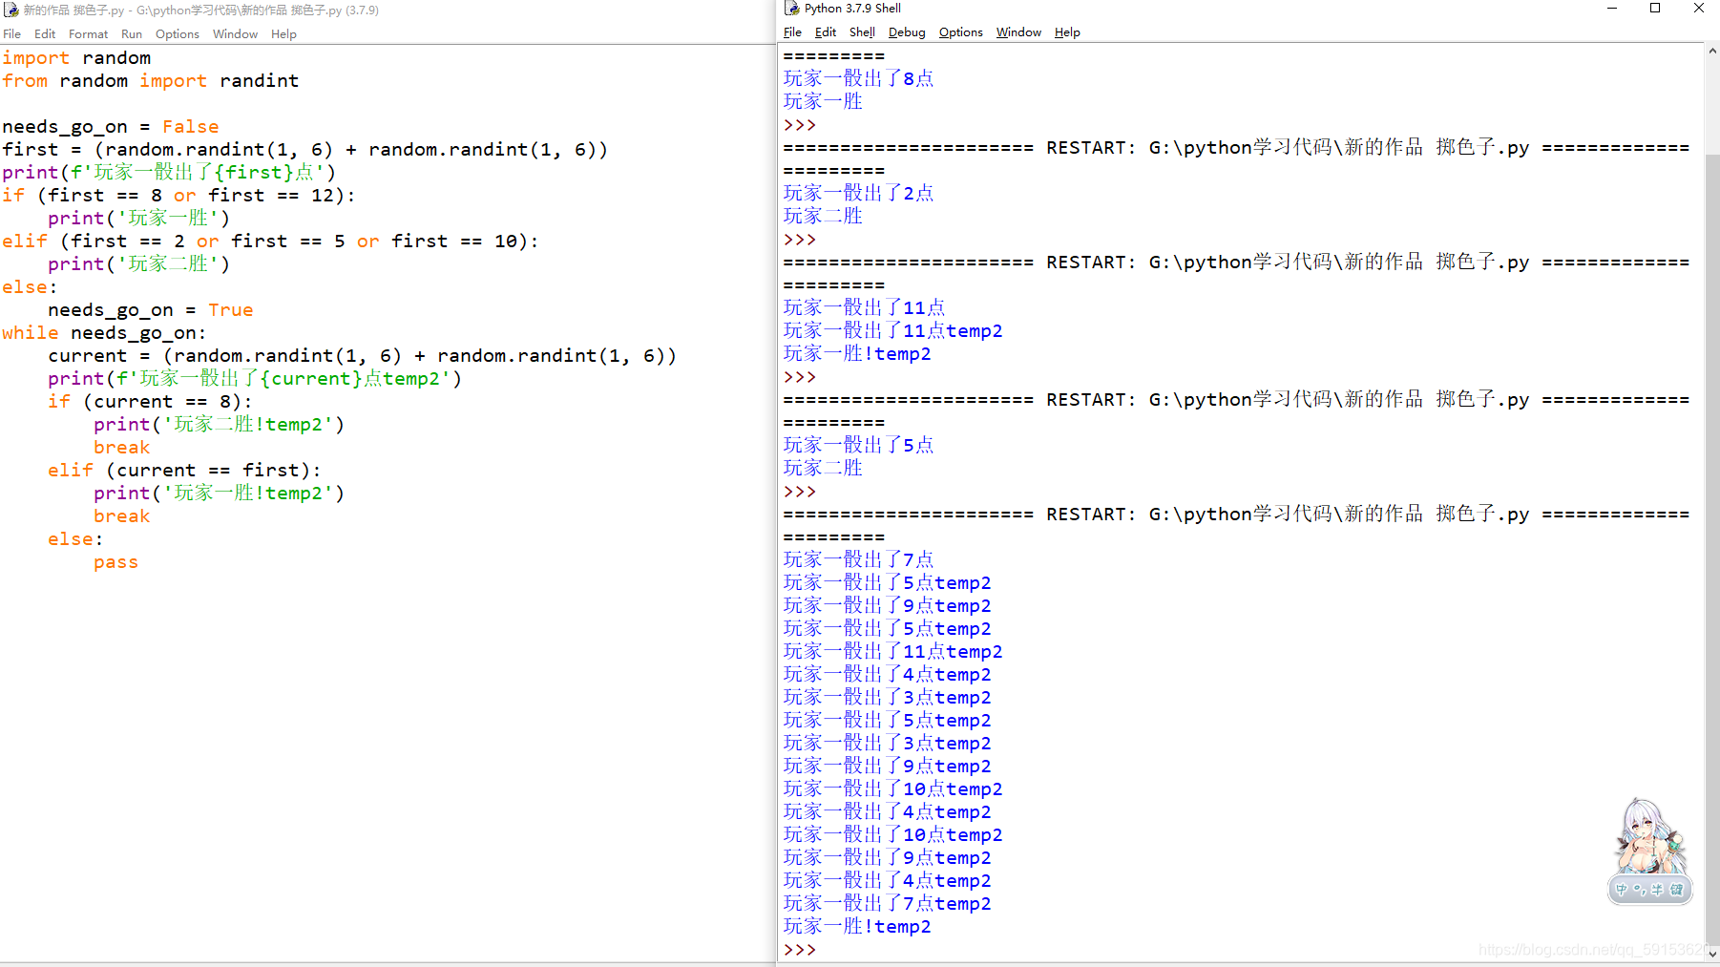1720x967 pixels.
Task: Click the CSDN blog watermark link
Action: 1589,951
